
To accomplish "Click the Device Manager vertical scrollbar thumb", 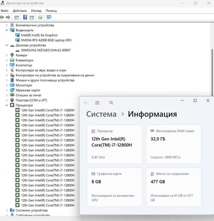I will (x=212, y=73).
